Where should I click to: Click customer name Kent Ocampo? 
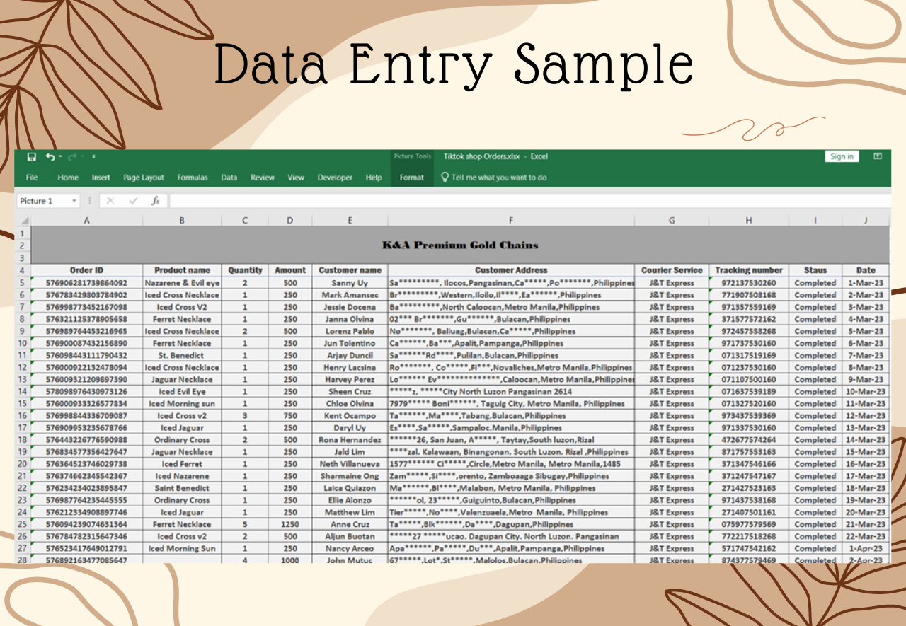pyautogui.click(x=350, y=416)
